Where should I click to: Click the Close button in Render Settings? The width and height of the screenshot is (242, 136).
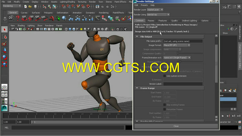pyautogui.click(x=176, y=126)
